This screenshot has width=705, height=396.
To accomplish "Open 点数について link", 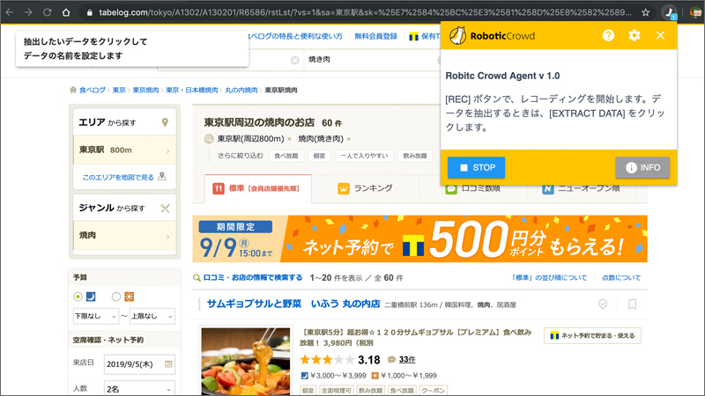I will [x=621, y=278].
